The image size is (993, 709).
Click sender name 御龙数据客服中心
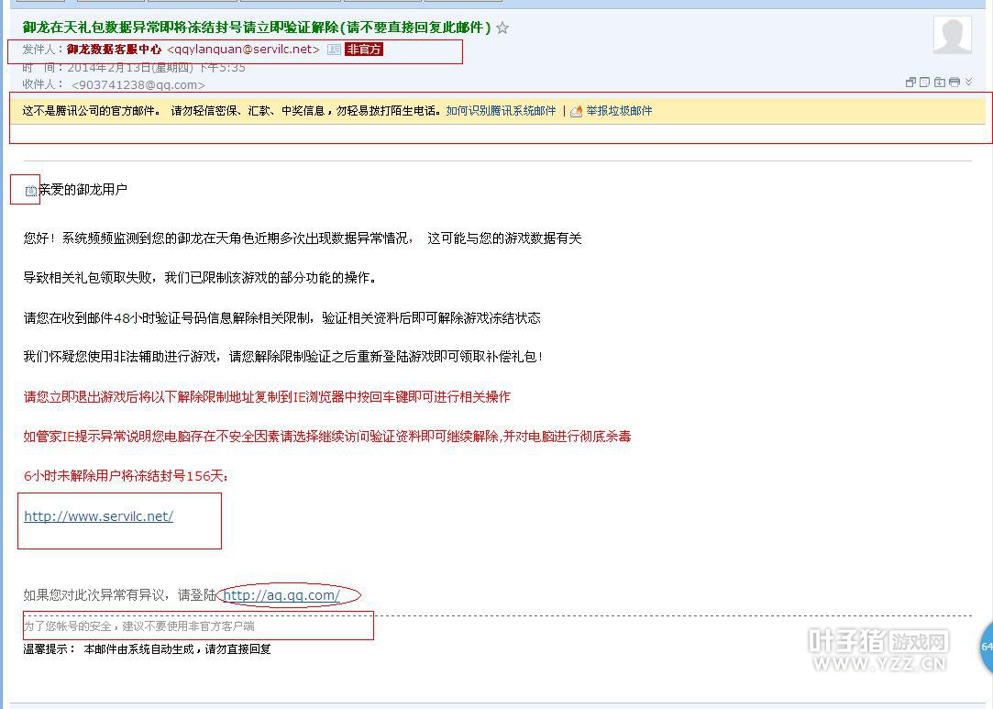click(114, 50)
